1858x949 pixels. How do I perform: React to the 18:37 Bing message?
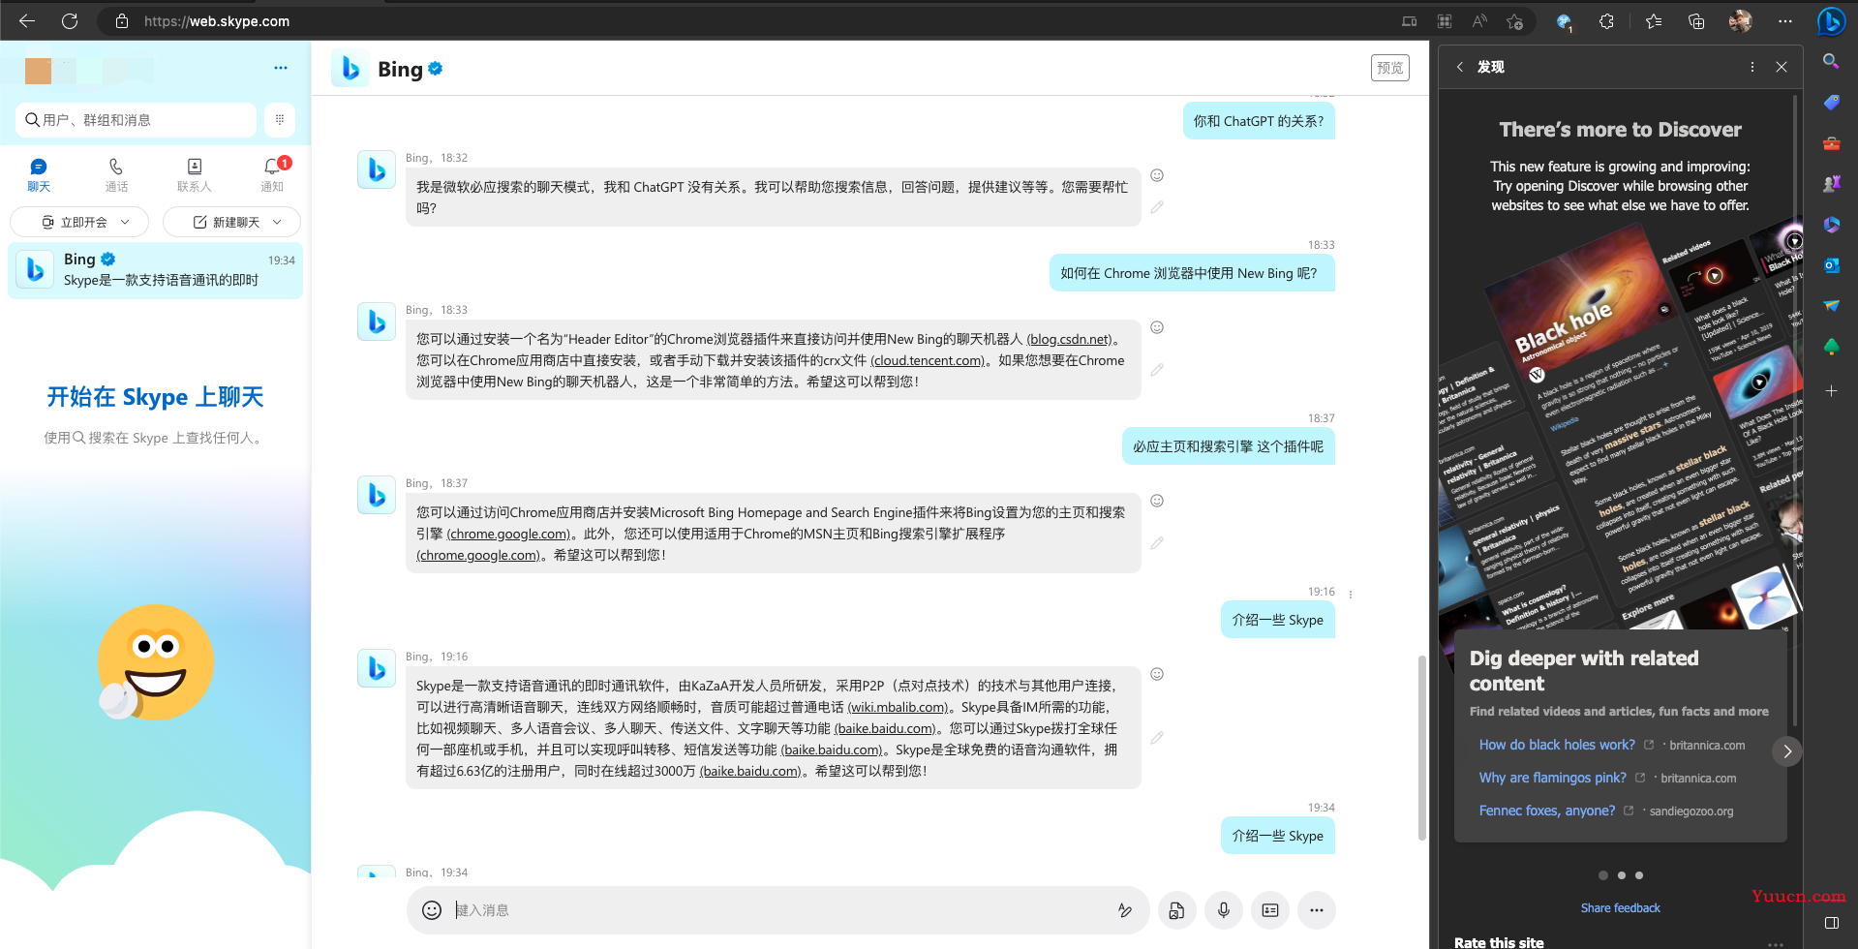pos(1157,501)
